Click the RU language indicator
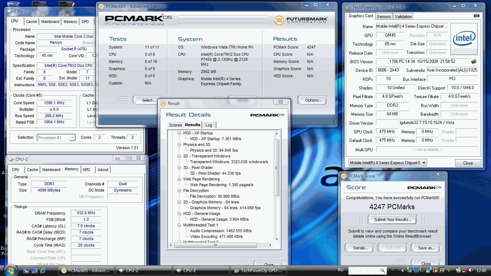The width and height of the screenshot is (491, 276). click(x=340, y=270)
